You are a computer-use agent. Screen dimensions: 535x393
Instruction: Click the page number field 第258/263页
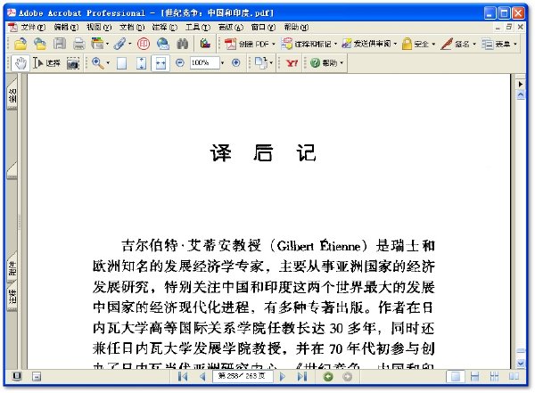click(243, 376)
